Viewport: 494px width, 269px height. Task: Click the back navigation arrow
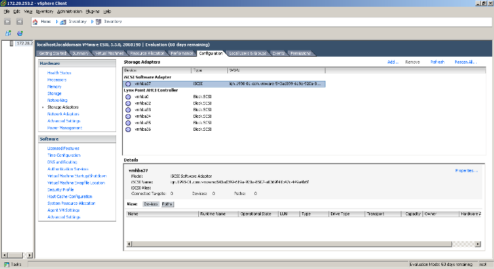[x=7, y=22]
